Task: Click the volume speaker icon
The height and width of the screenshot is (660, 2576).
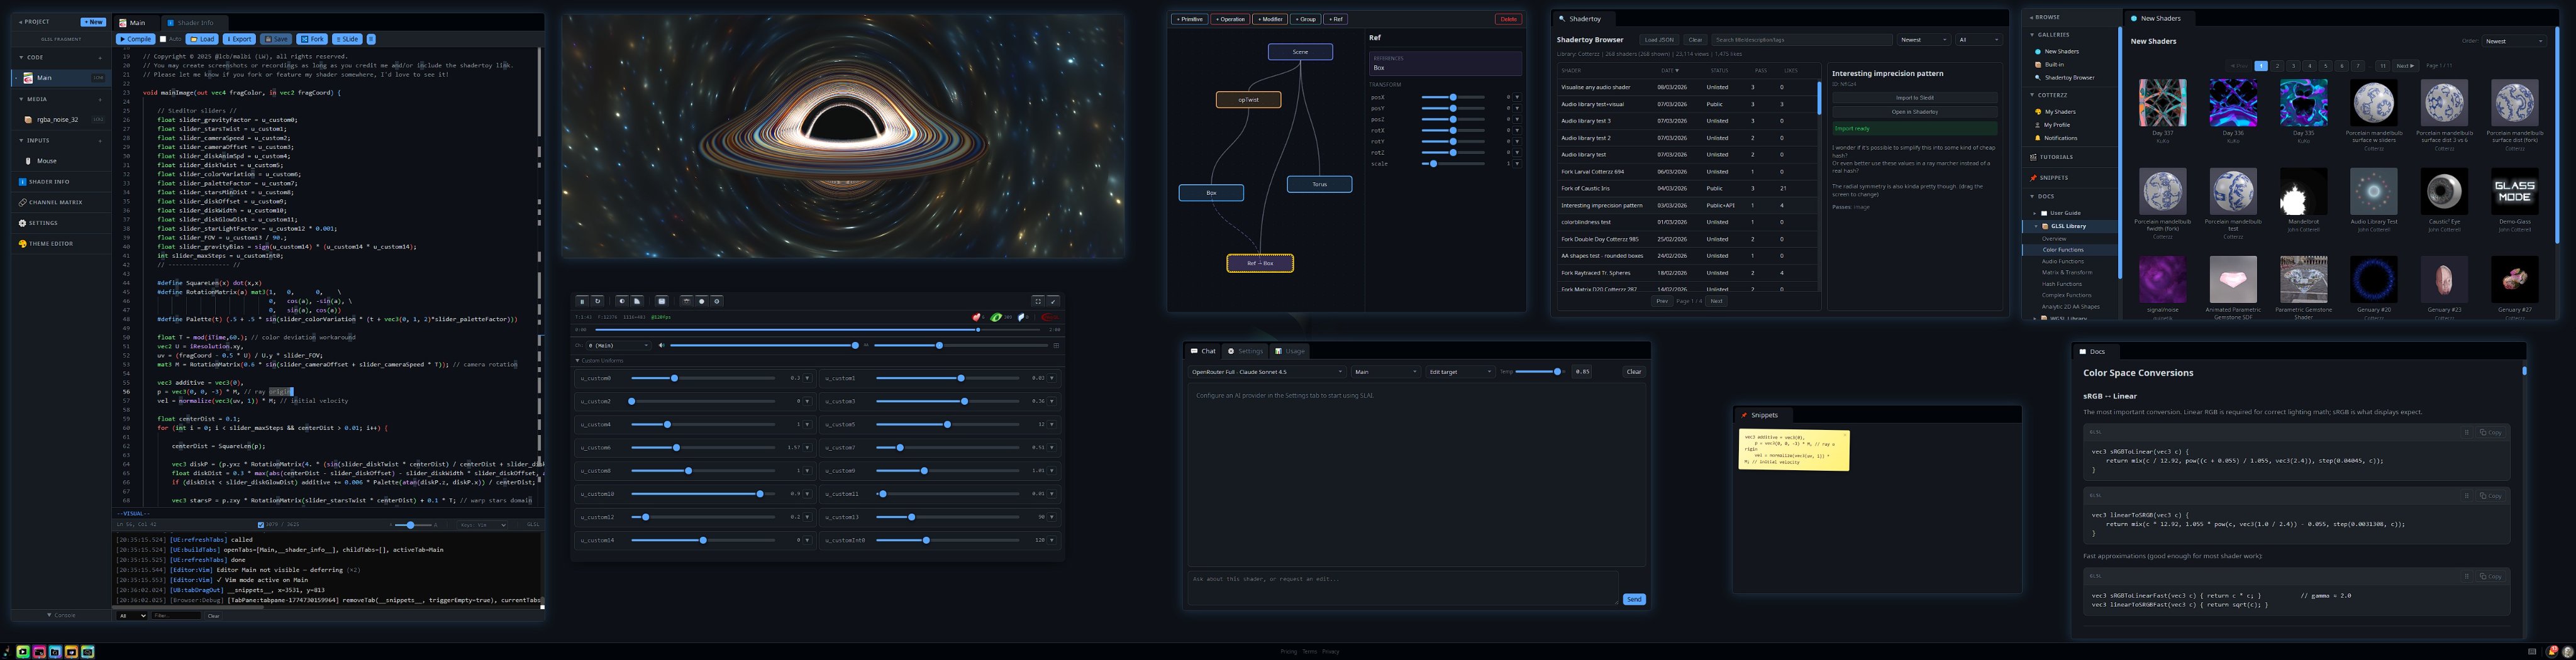Action: point(662,345)
